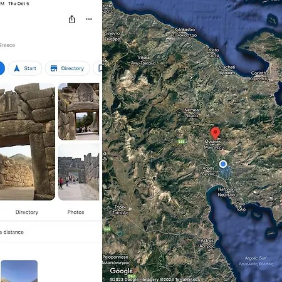Tap the blue current location dot
This screenshot has height=282, width=282.
point(223,164)
